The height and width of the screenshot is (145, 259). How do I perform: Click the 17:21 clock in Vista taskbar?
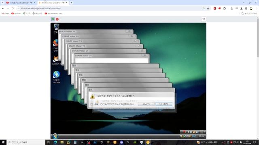pos(201,137)
